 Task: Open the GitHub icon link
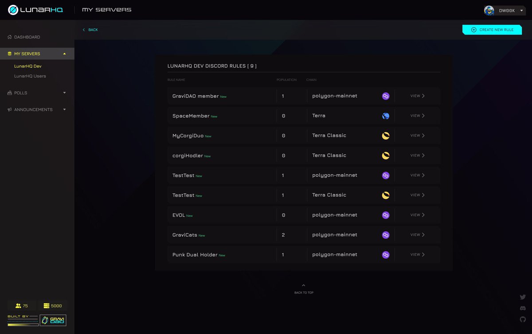tap(523, 319)
